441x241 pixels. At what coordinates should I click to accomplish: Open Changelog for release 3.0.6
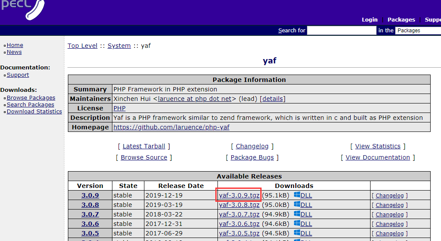(x=390, y=225)
